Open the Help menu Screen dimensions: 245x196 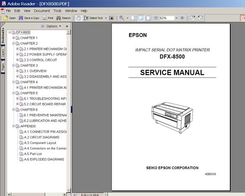[x=84, y=11]
